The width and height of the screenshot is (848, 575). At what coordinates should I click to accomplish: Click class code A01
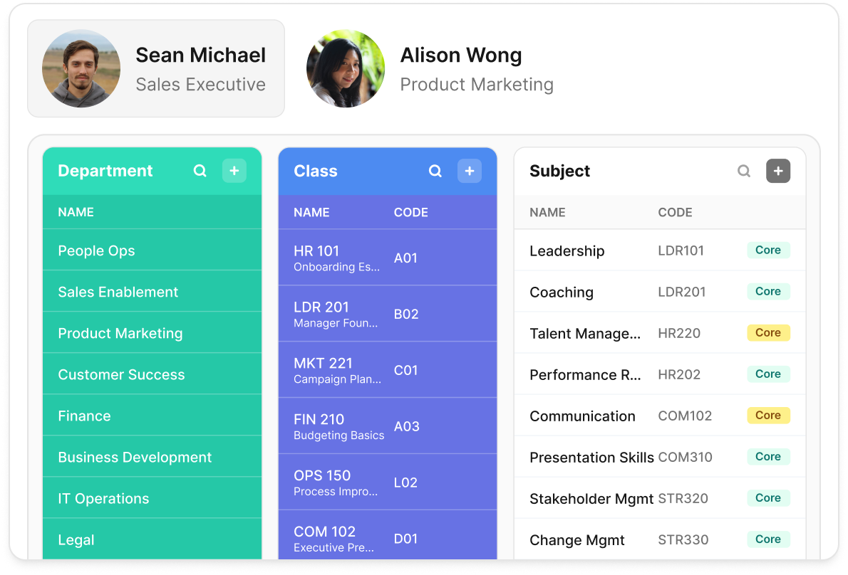pos(405,258)
